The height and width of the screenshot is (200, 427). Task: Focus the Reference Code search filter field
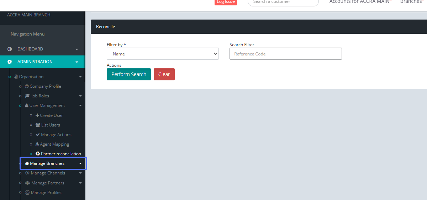point(285,54)
